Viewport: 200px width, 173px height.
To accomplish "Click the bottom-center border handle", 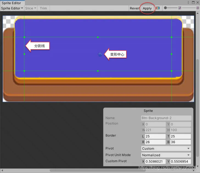I will 98,71.
